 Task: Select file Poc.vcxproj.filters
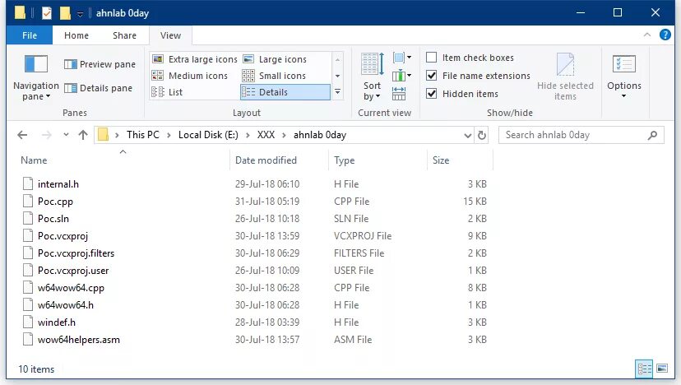coord(76,253)
